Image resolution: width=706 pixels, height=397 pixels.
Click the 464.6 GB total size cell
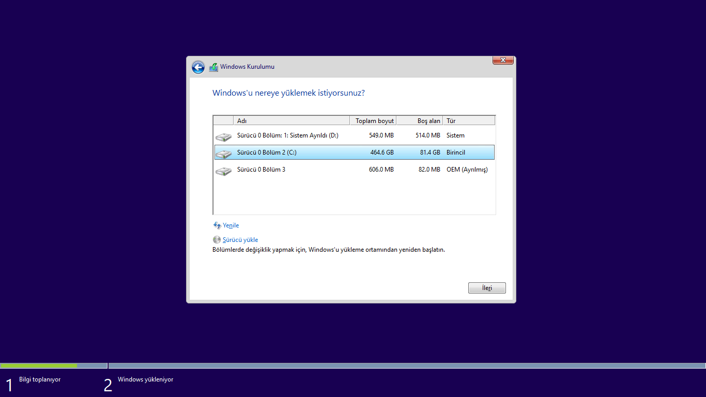[x=382, y=152]
